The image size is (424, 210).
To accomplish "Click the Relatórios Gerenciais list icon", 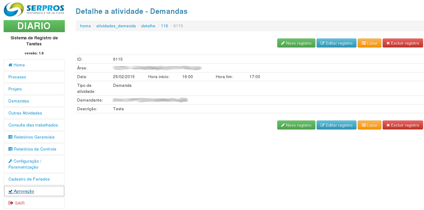I will pyautogui.click(x=11, y=137).
